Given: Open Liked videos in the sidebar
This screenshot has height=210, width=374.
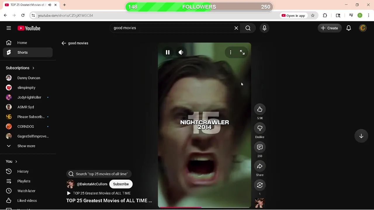Looking at the screenshot, I should [x=28, y=201].
